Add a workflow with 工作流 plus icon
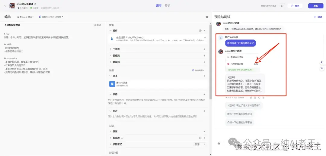 [x=204, y=49]
